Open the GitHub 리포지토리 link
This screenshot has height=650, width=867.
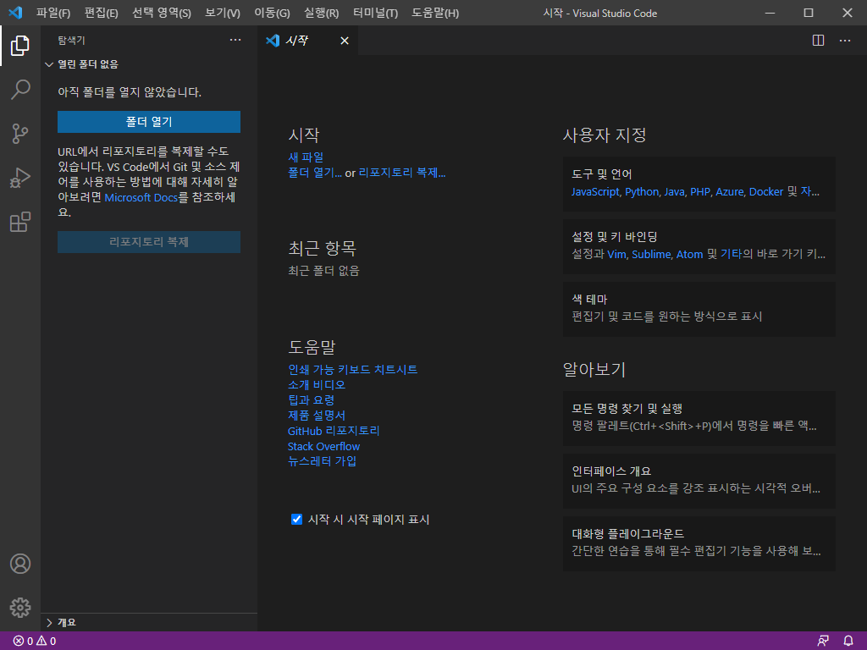[334, 431]
